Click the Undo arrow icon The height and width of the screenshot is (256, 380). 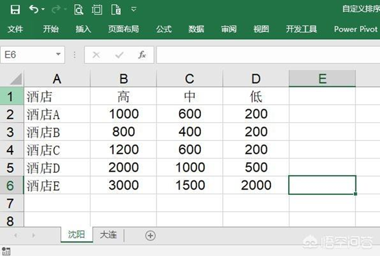(34, 10)
